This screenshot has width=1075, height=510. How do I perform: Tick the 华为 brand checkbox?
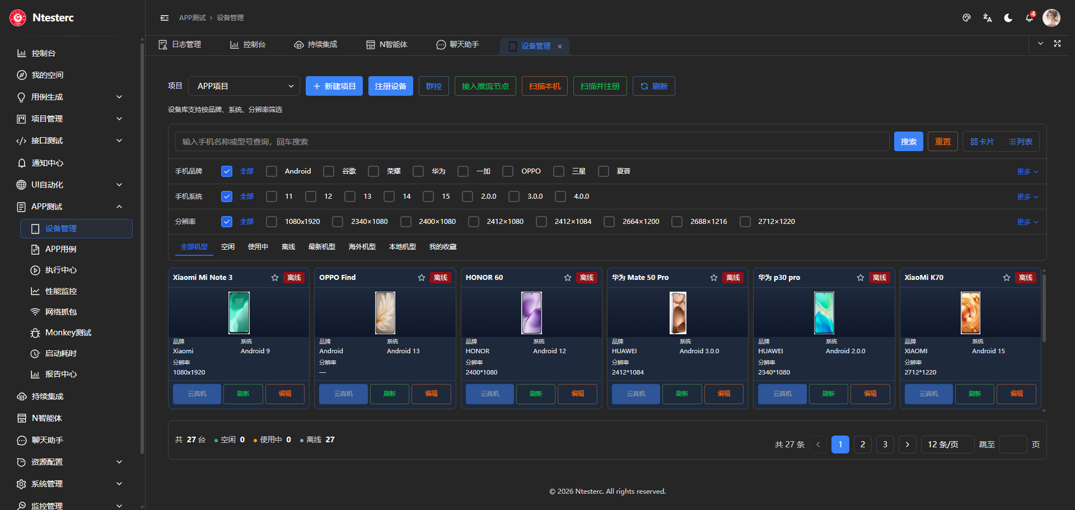418,171
